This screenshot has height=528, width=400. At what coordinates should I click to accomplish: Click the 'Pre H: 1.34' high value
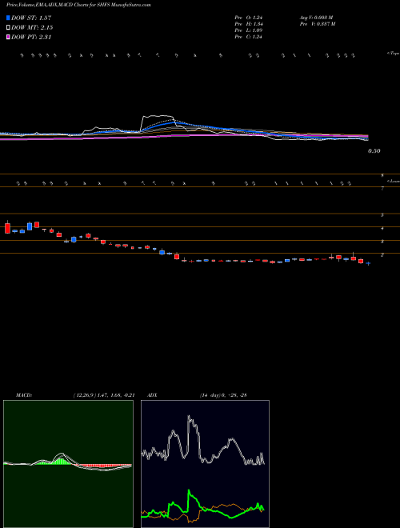249,24
